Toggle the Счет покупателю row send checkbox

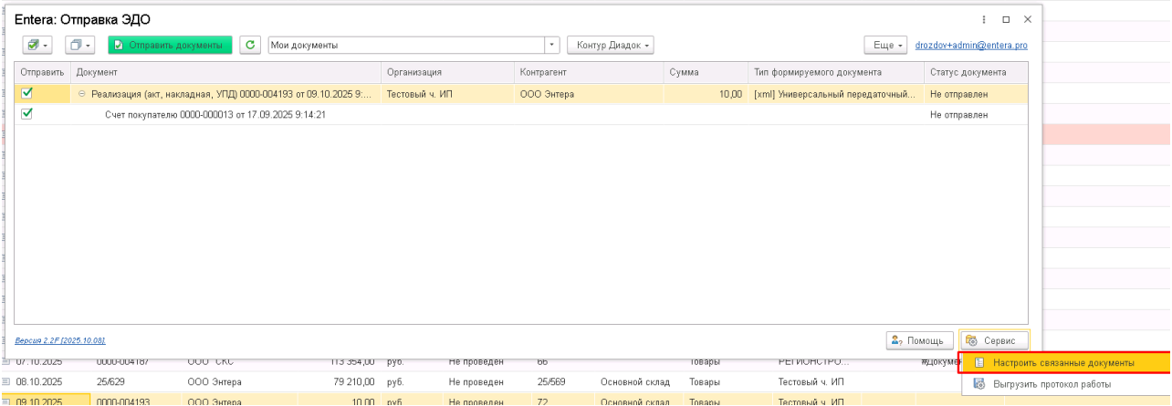[x=26, y=114]
